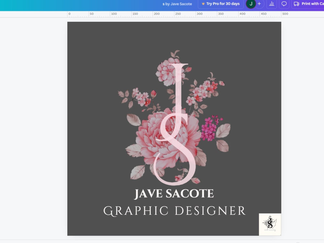
Task: Add collaborator with the plus icon
Action: 259,4
